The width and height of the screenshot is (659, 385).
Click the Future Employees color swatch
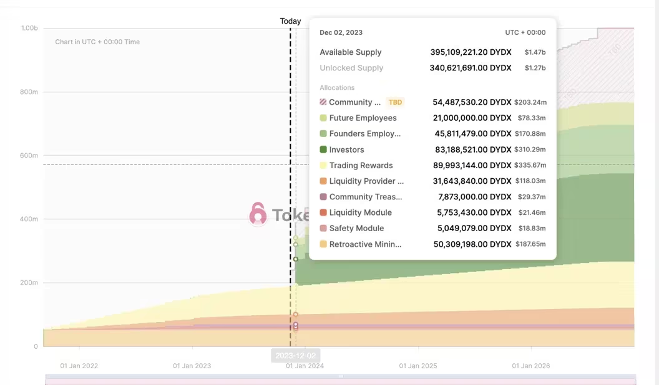click(x=323, y=118)
